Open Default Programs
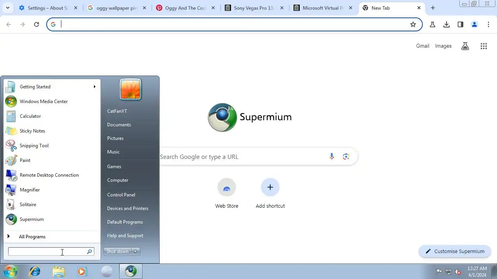The width and height of the screenshot is (497, 279). (125, 222)
